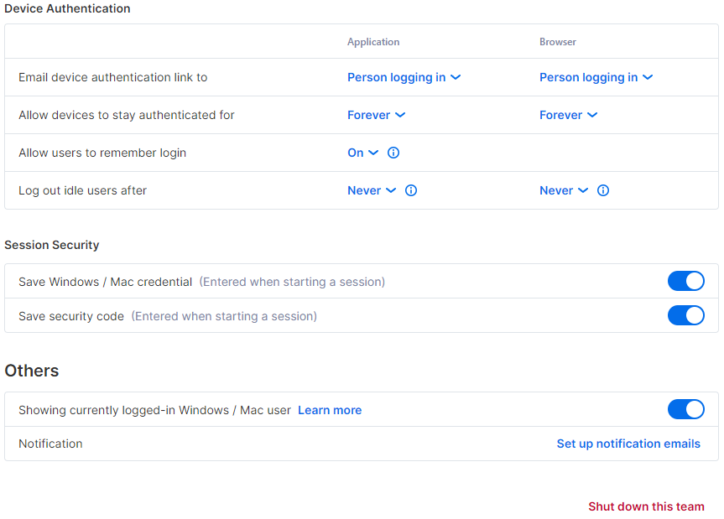Toggle Showing currently logged-in Windows / Mac user

[685, 409]
